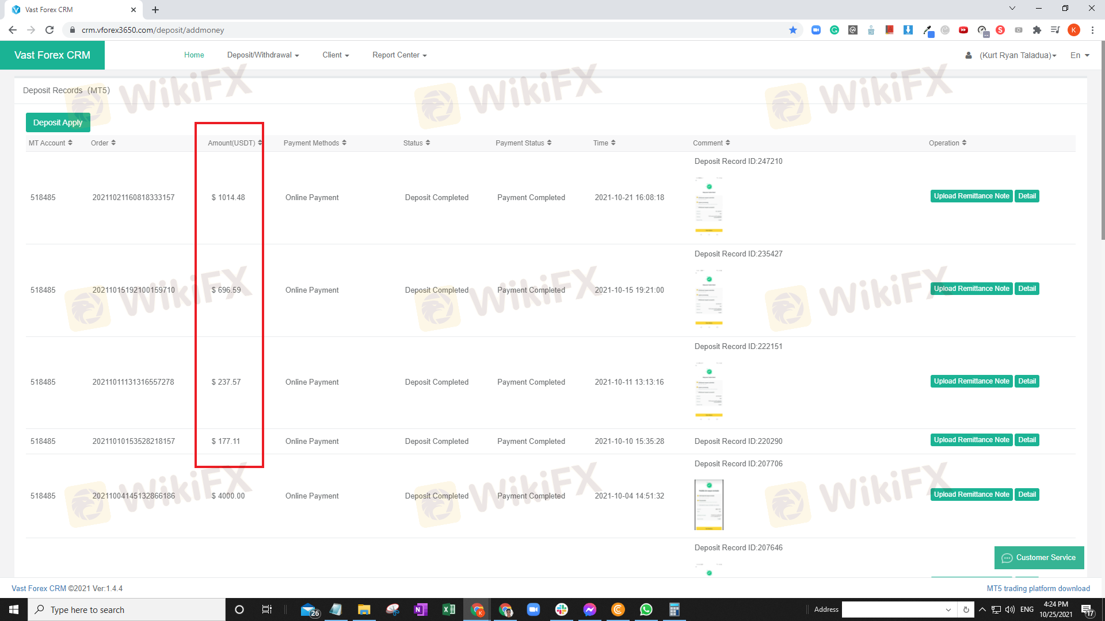The width and height of the screenshot is (1105, 621).
Task: Reload the page with the refresh icon
Action: (x=49, y=30)
